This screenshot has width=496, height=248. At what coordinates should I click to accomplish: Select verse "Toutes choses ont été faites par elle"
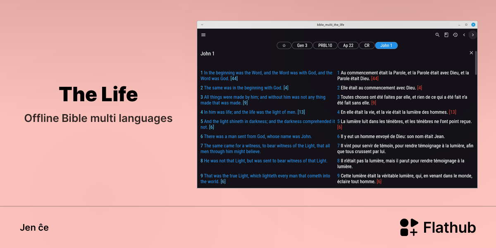pos(402,100)
